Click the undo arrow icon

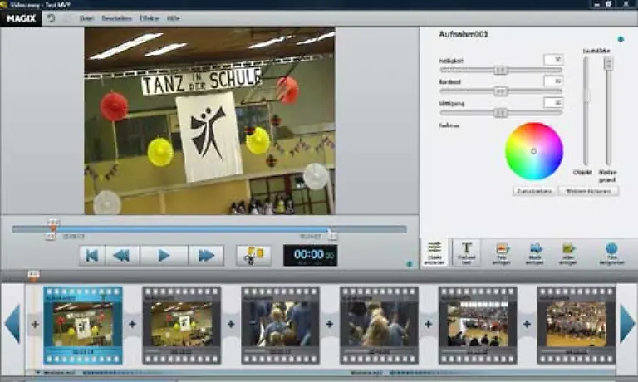point(51,17)
